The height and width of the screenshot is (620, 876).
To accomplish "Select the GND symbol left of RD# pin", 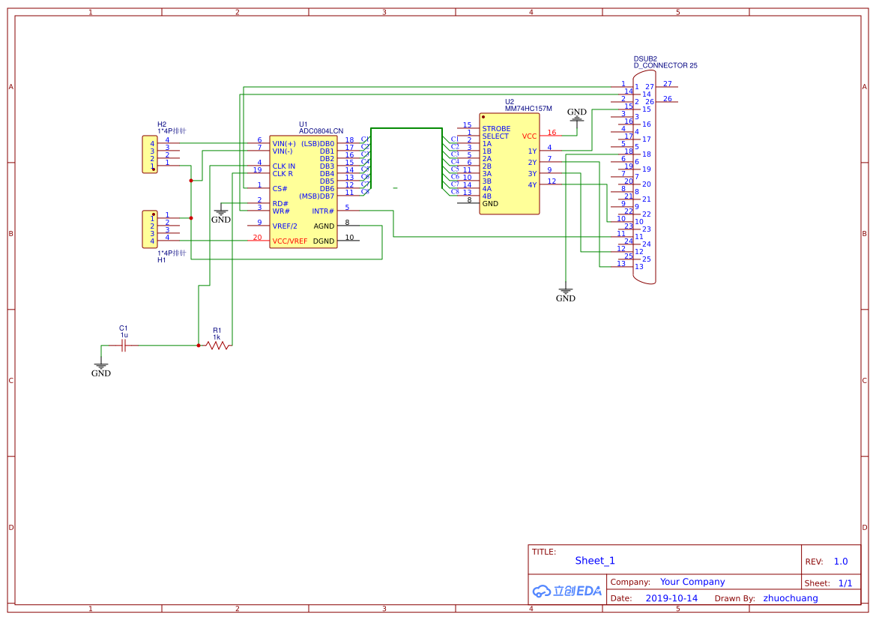I will (221, 216).
